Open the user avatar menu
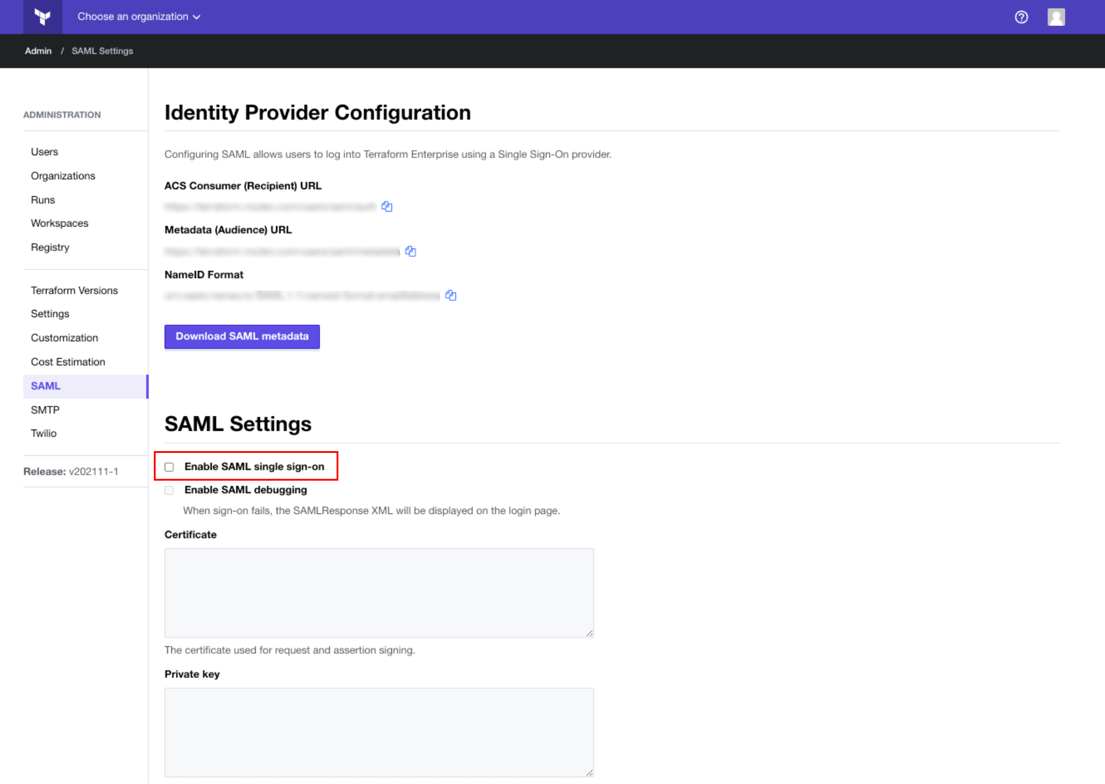This screenshot has height=784, width=1105. pyautogui.click(x=1056, y=17)
